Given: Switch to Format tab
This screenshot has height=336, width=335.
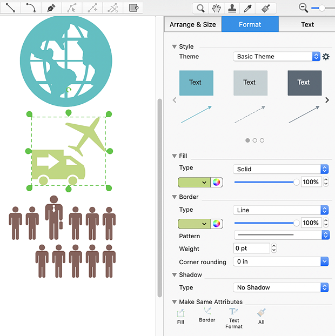Looking at the screenshot, I should pyautogui.click(x=250, y=24).
